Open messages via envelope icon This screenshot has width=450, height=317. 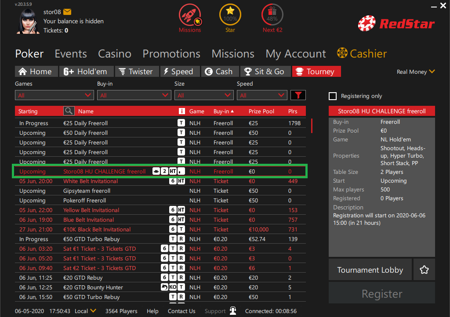tap(67, 12)
